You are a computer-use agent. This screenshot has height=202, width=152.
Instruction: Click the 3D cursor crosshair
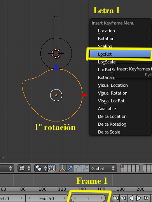tap(56, 53)
